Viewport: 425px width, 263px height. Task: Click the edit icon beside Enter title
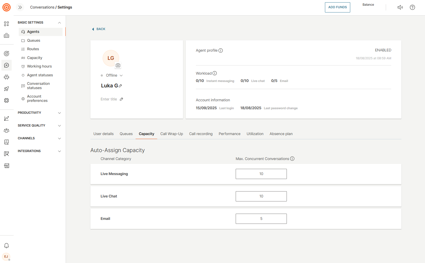[x=121, y=99]
